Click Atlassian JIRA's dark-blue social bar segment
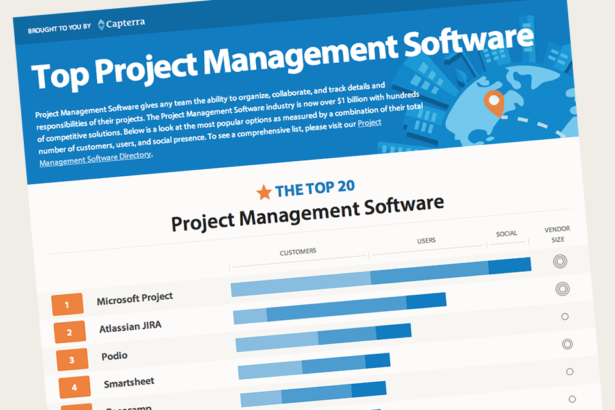Image resolution: width=615 pixels, height=410 pixels. [427, 300]
